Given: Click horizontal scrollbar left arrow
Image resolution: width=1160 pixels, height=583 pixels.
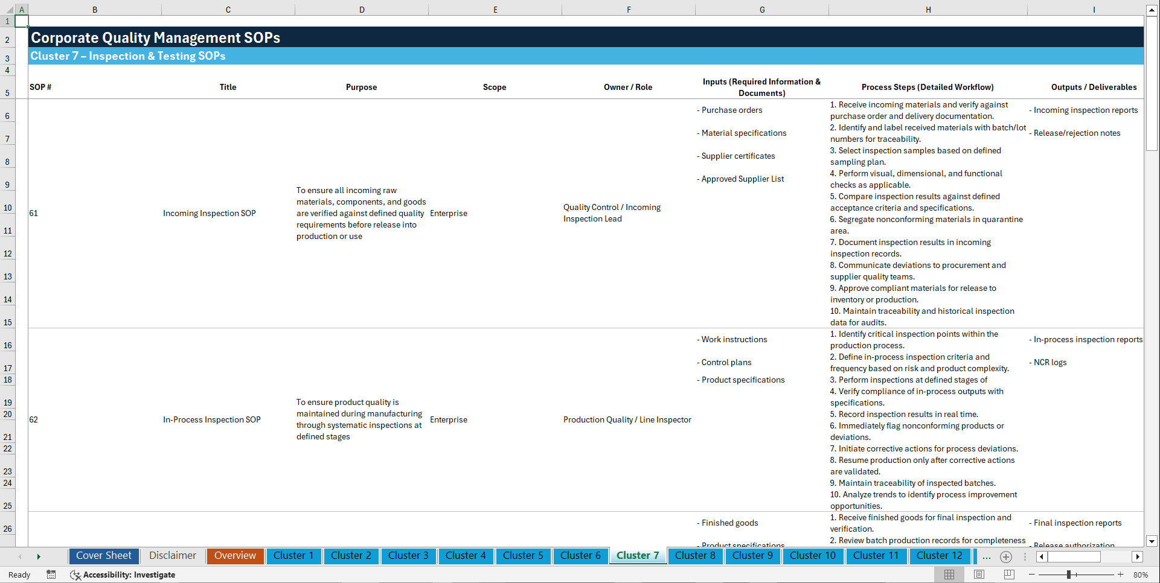Looking at the screenshot, I should pyautogui.click(x=1041, y=556).
